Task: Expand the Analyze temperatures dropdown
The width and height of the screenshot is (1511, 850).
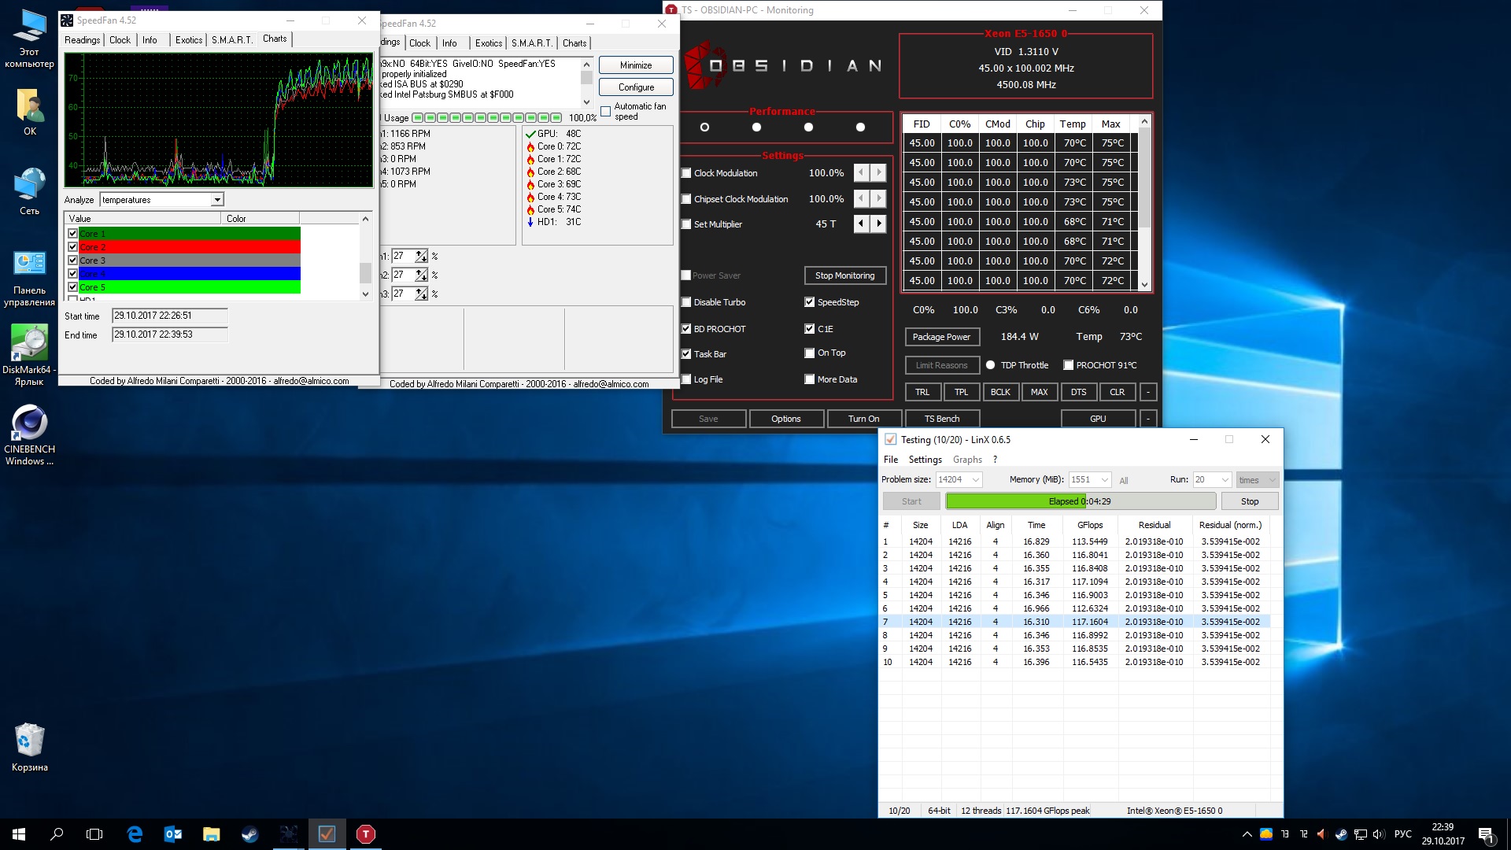Action: tap(217, 200)
